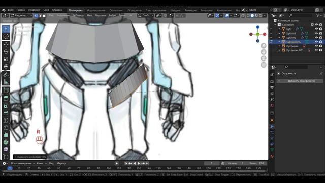Open the pivot point dropdown
Image resolution: width=325 pixels, height=183 pixels.
point(158,16)
